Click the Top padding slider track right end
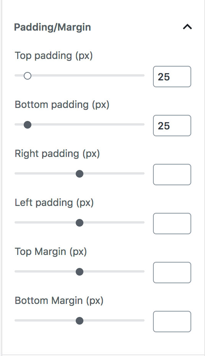The height and width of the screenshot is (356, 205). (143, 75)
